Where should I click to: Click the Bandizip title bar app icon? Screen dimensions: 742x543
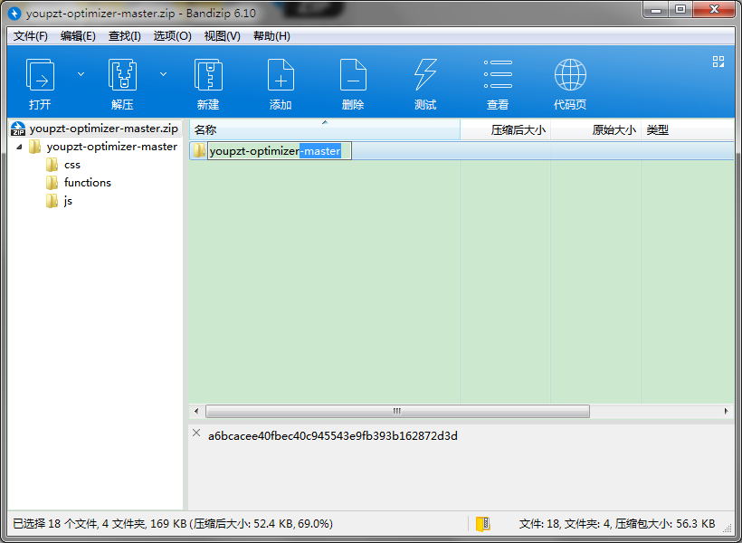(14, 14)
